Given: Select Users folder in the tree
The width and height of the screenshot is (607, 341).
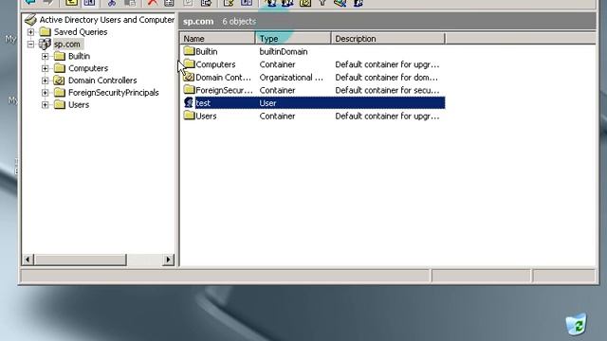Looking at the screenshot, I should pyautogui.click(x=79, y=105).
